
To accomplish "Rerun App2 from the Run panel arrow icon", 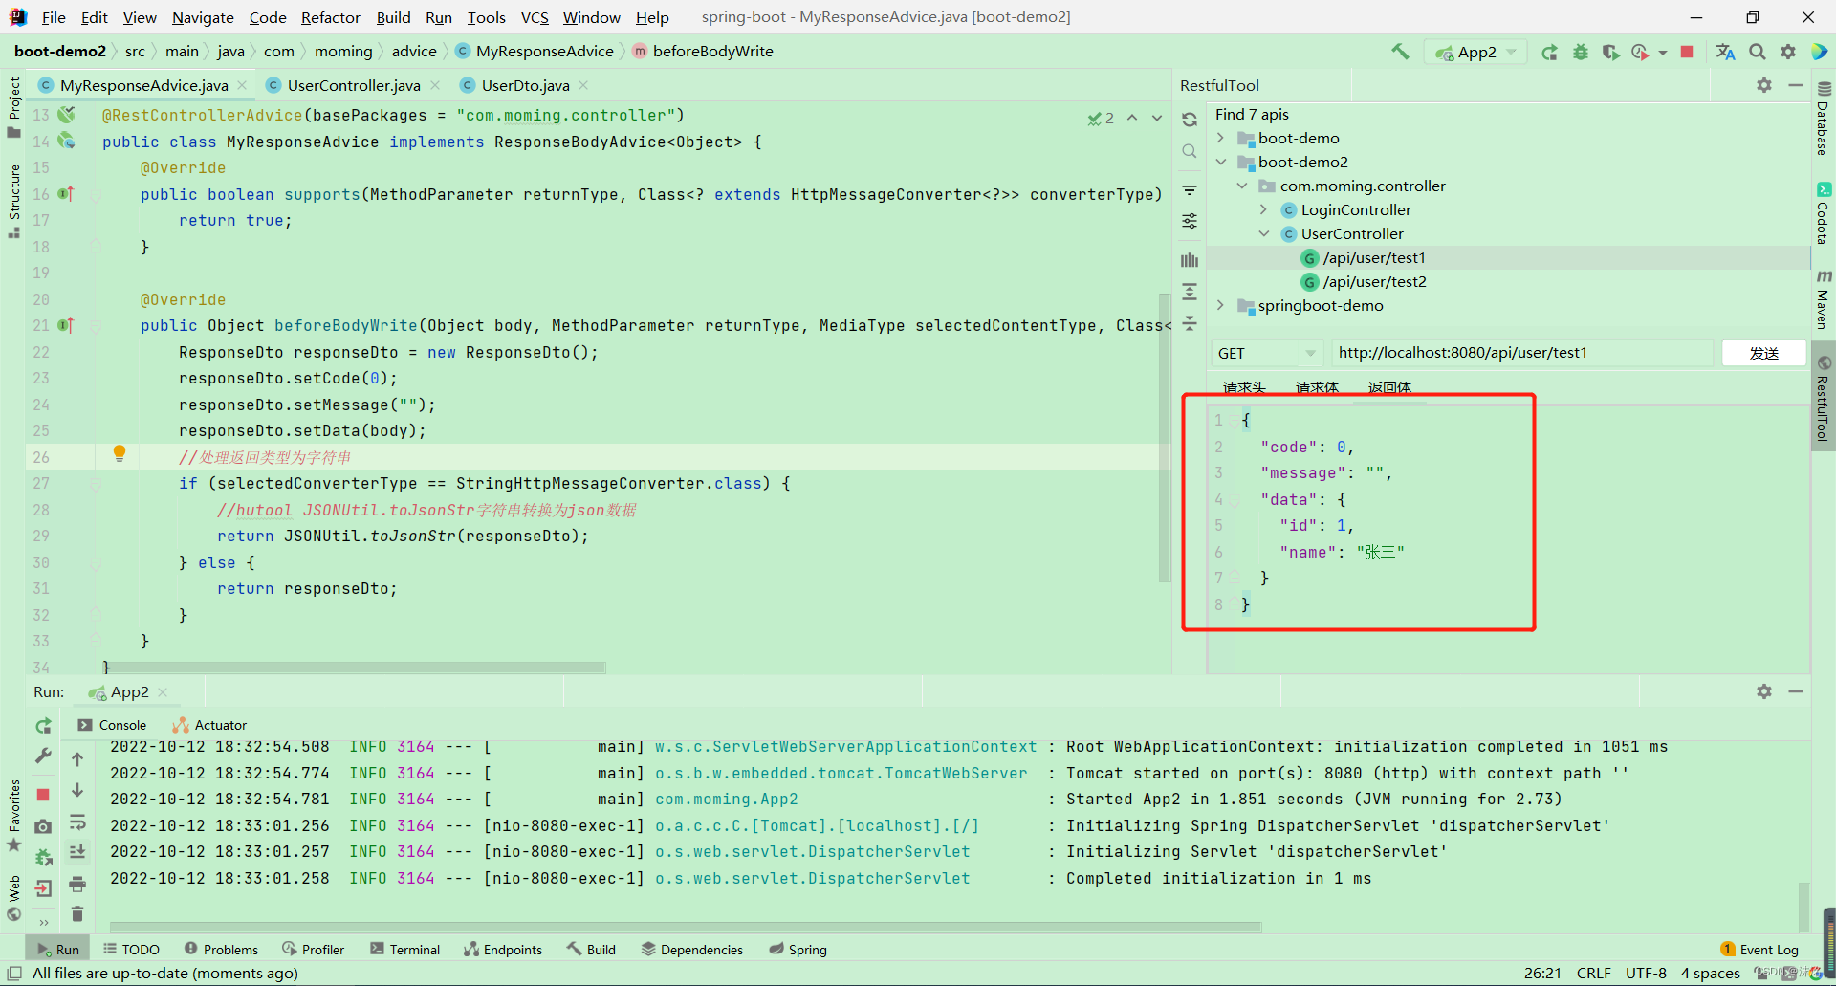I will pos(43,725).
